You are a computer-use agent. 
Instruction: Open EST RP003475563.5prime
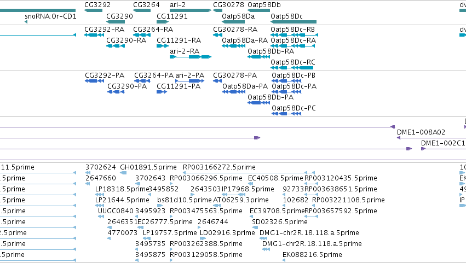[206, 212]
